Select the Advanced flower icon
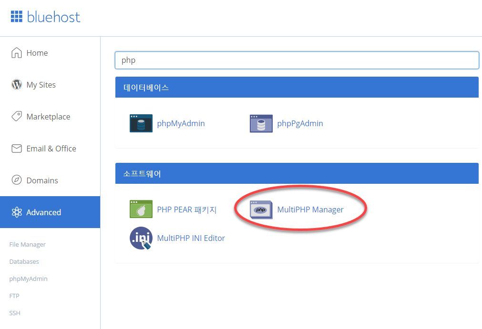482x329 pixels. click(x=18, y=212)
